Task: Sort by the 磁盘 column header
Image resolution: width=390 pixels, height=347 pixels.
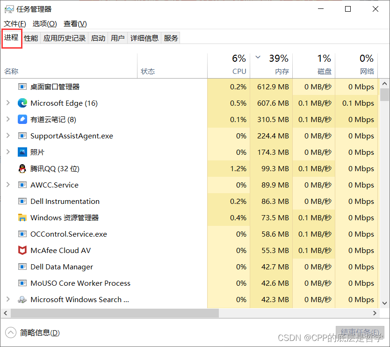Action: [x=314, y=66]
